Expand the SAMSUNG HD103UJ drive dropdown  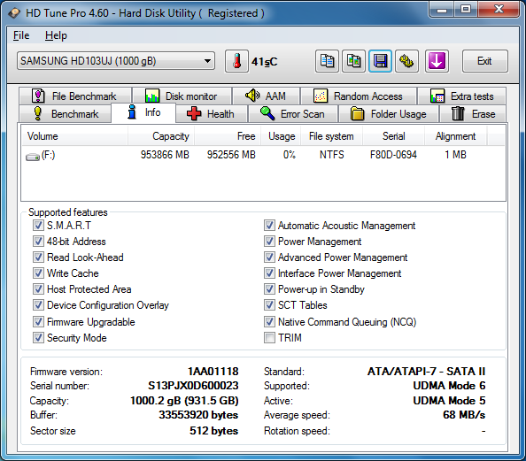[116, 61]
